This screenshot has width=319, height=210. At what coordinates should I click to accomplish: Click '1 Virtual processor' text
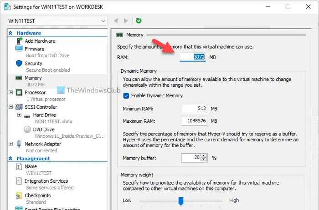pyautogui.click(x=46, y=99)
